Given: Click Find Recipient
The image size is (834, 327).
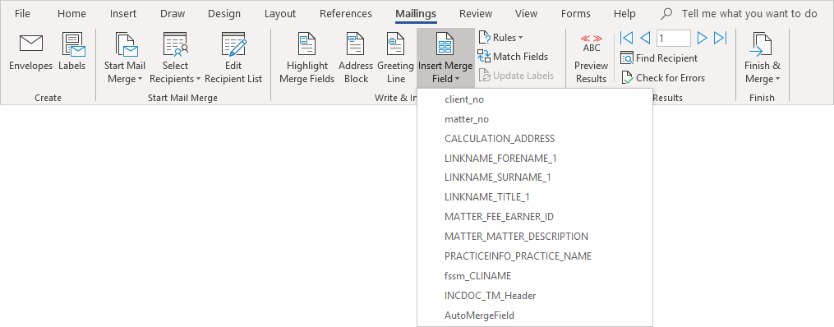Looking at the screenshot, I should tap(659, 58).
